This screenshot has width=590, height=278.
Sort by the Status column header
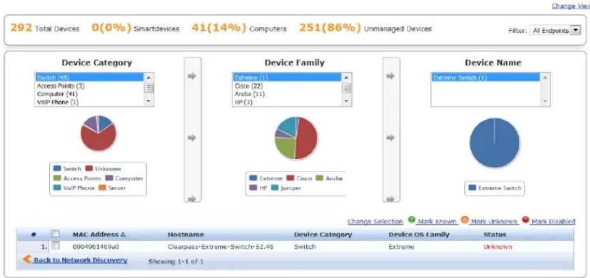[494, 234]
